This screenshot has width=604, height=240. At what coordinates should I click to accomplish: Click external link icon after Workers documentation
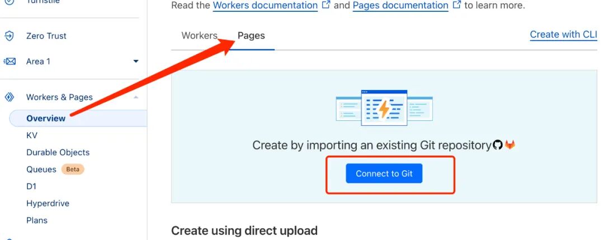click(x=326, y=5)
